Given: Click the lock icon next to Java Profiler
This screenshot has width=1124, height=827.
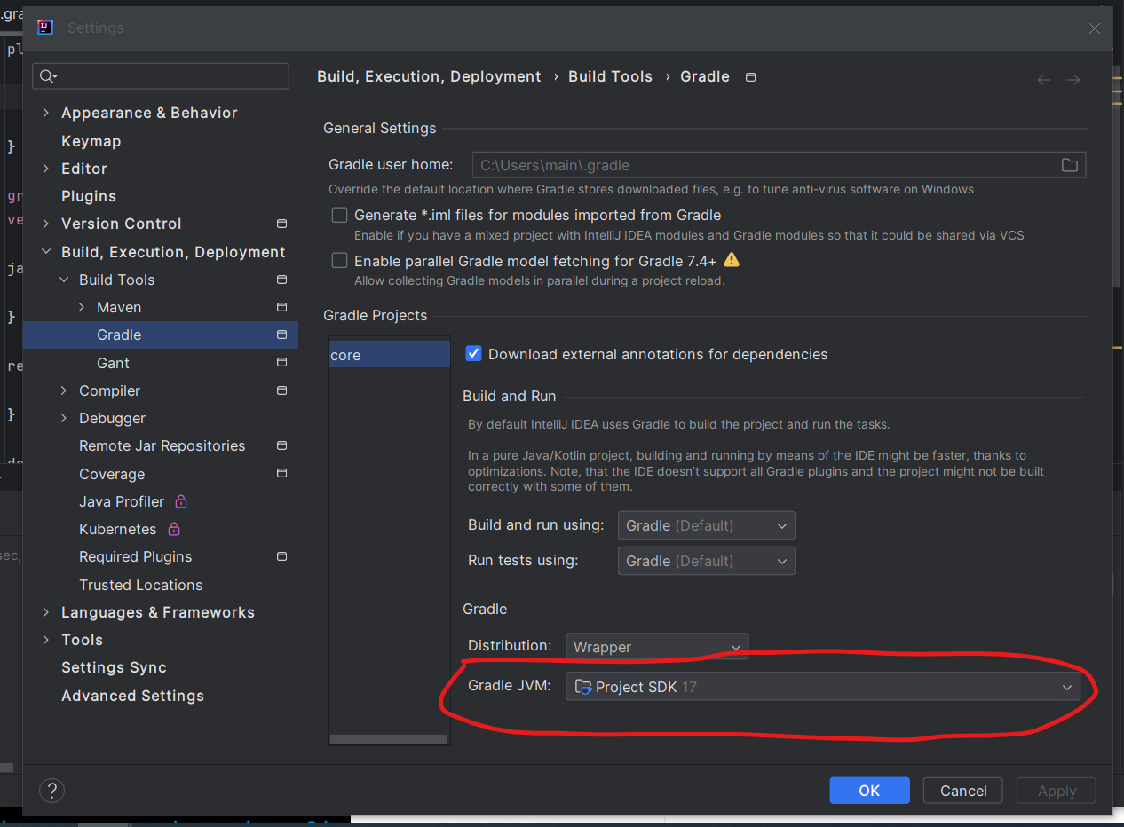Looking at the screenshot, I should pos(181,501).
